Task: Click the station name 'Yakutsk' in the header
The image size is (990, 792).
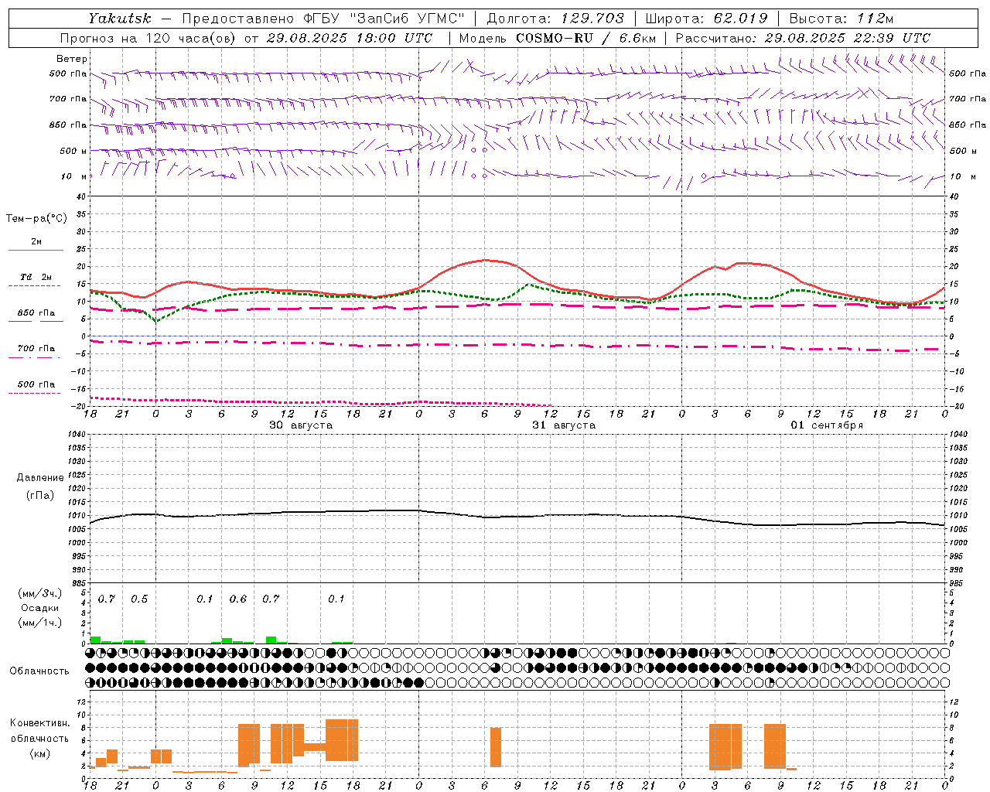Action: pos(119,18)
